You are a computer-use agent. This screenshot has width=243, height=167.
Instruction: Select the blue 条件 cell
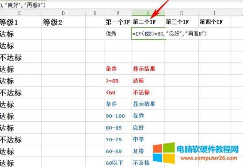(118, 104)
